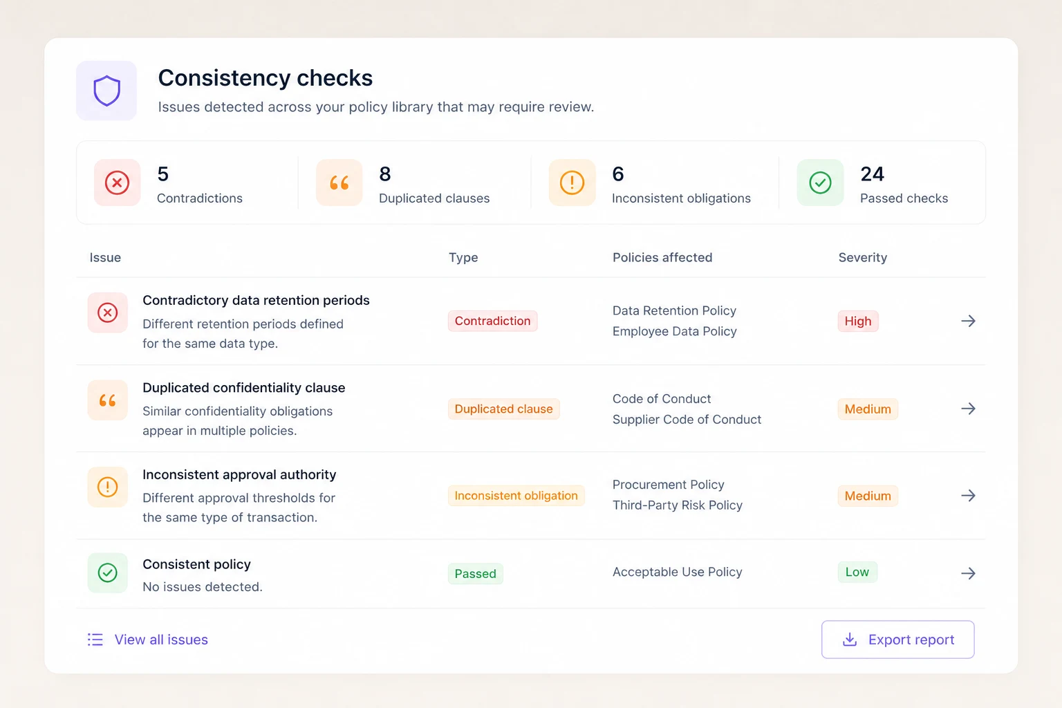
Task: Click View all issues link
Action: point(148,640)
